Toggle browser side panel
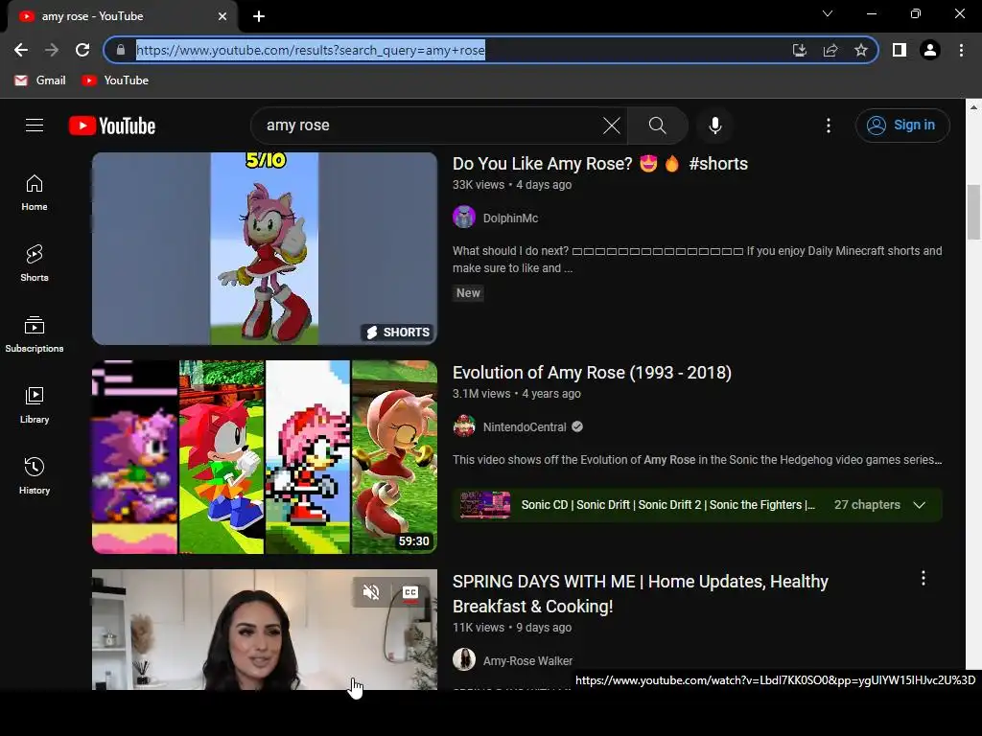 tap(900, 50)
